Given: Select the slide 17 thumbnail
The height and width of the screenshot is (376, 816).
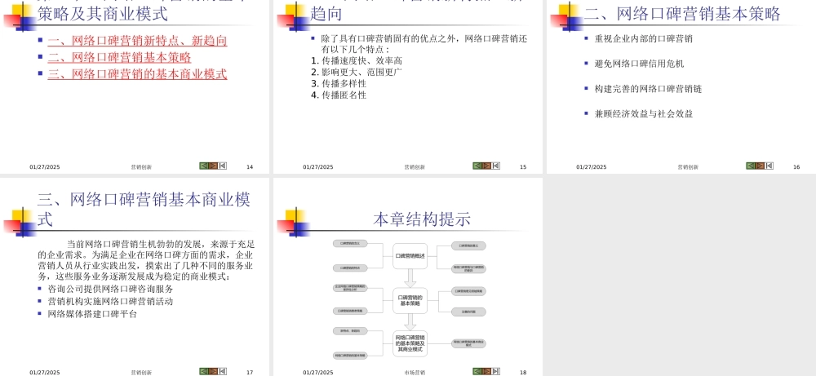Looking at the screenshot, I should 135,276.
